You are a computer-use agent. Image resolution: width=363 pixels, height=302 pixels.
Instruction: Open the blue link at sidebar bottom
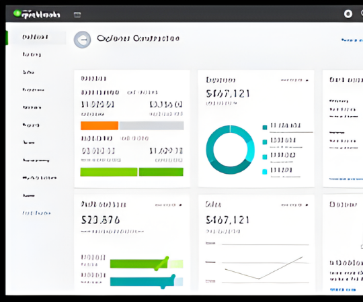[x=36, y=213]
